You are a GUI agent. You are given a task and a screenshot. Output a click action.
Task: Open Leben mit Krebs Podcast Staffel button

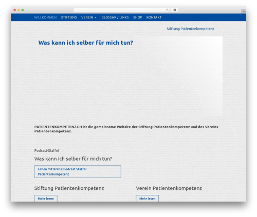(78, 171)
